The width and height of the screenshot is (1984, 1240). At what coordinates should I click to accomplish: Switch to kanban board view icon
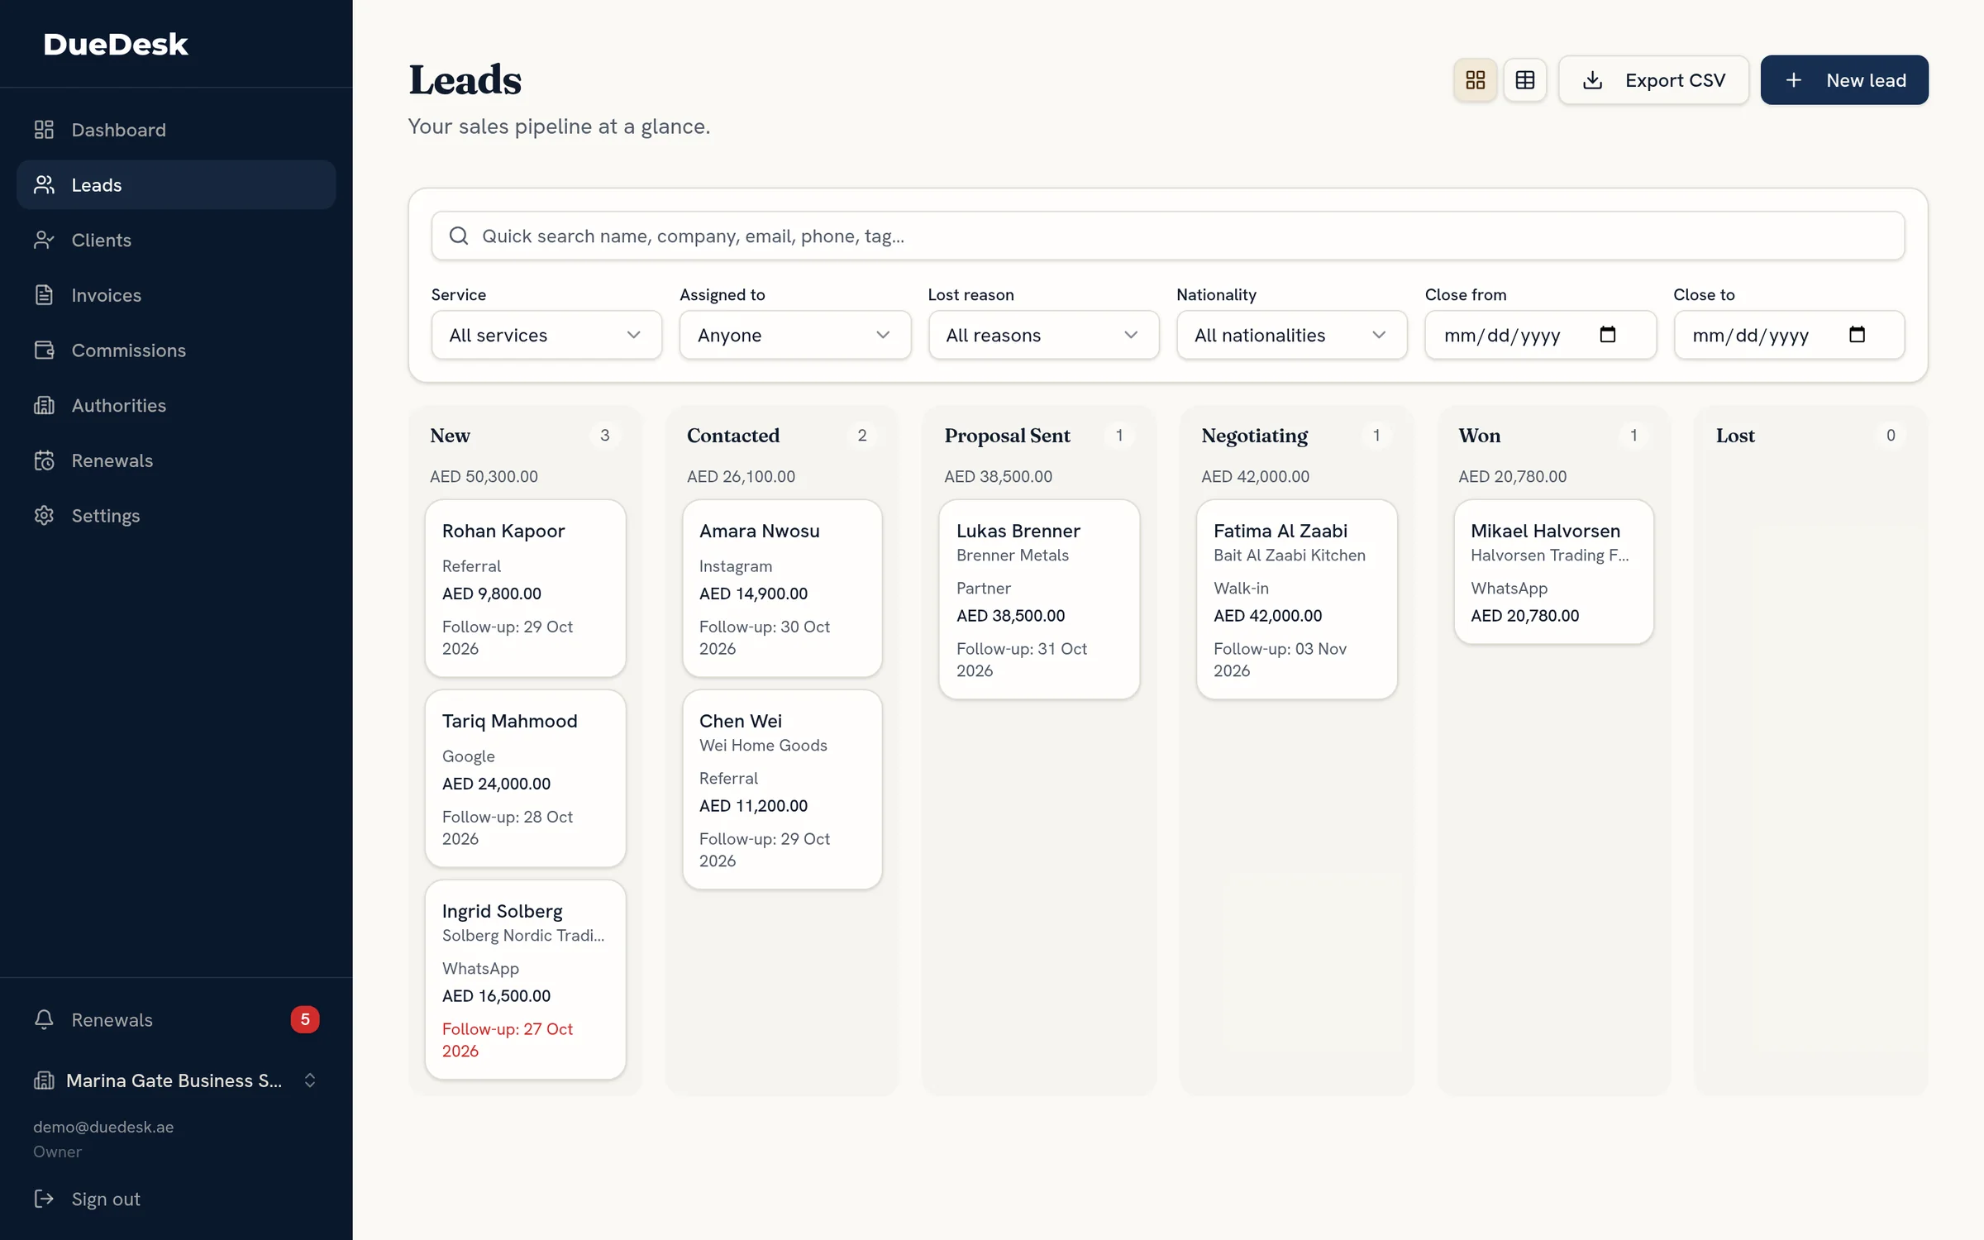click(x=1475, y=80)
